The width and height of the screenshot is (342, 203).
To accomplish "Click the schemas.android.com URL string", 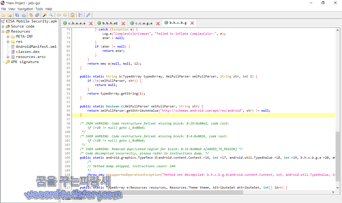I will click(201, 111).
